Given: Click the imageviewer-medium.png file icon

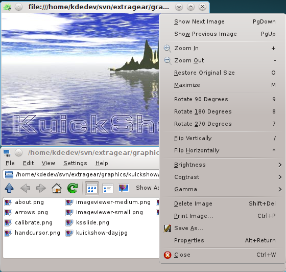Looking at the screenshot, I should [x=69, y=202].
